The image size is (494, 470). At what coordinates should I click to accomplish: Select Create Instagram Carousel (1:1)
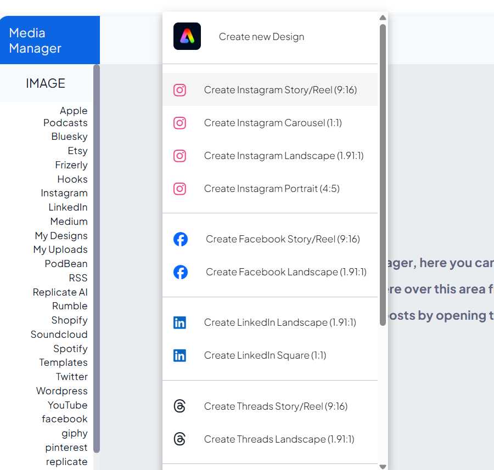[x=270, y=123]
